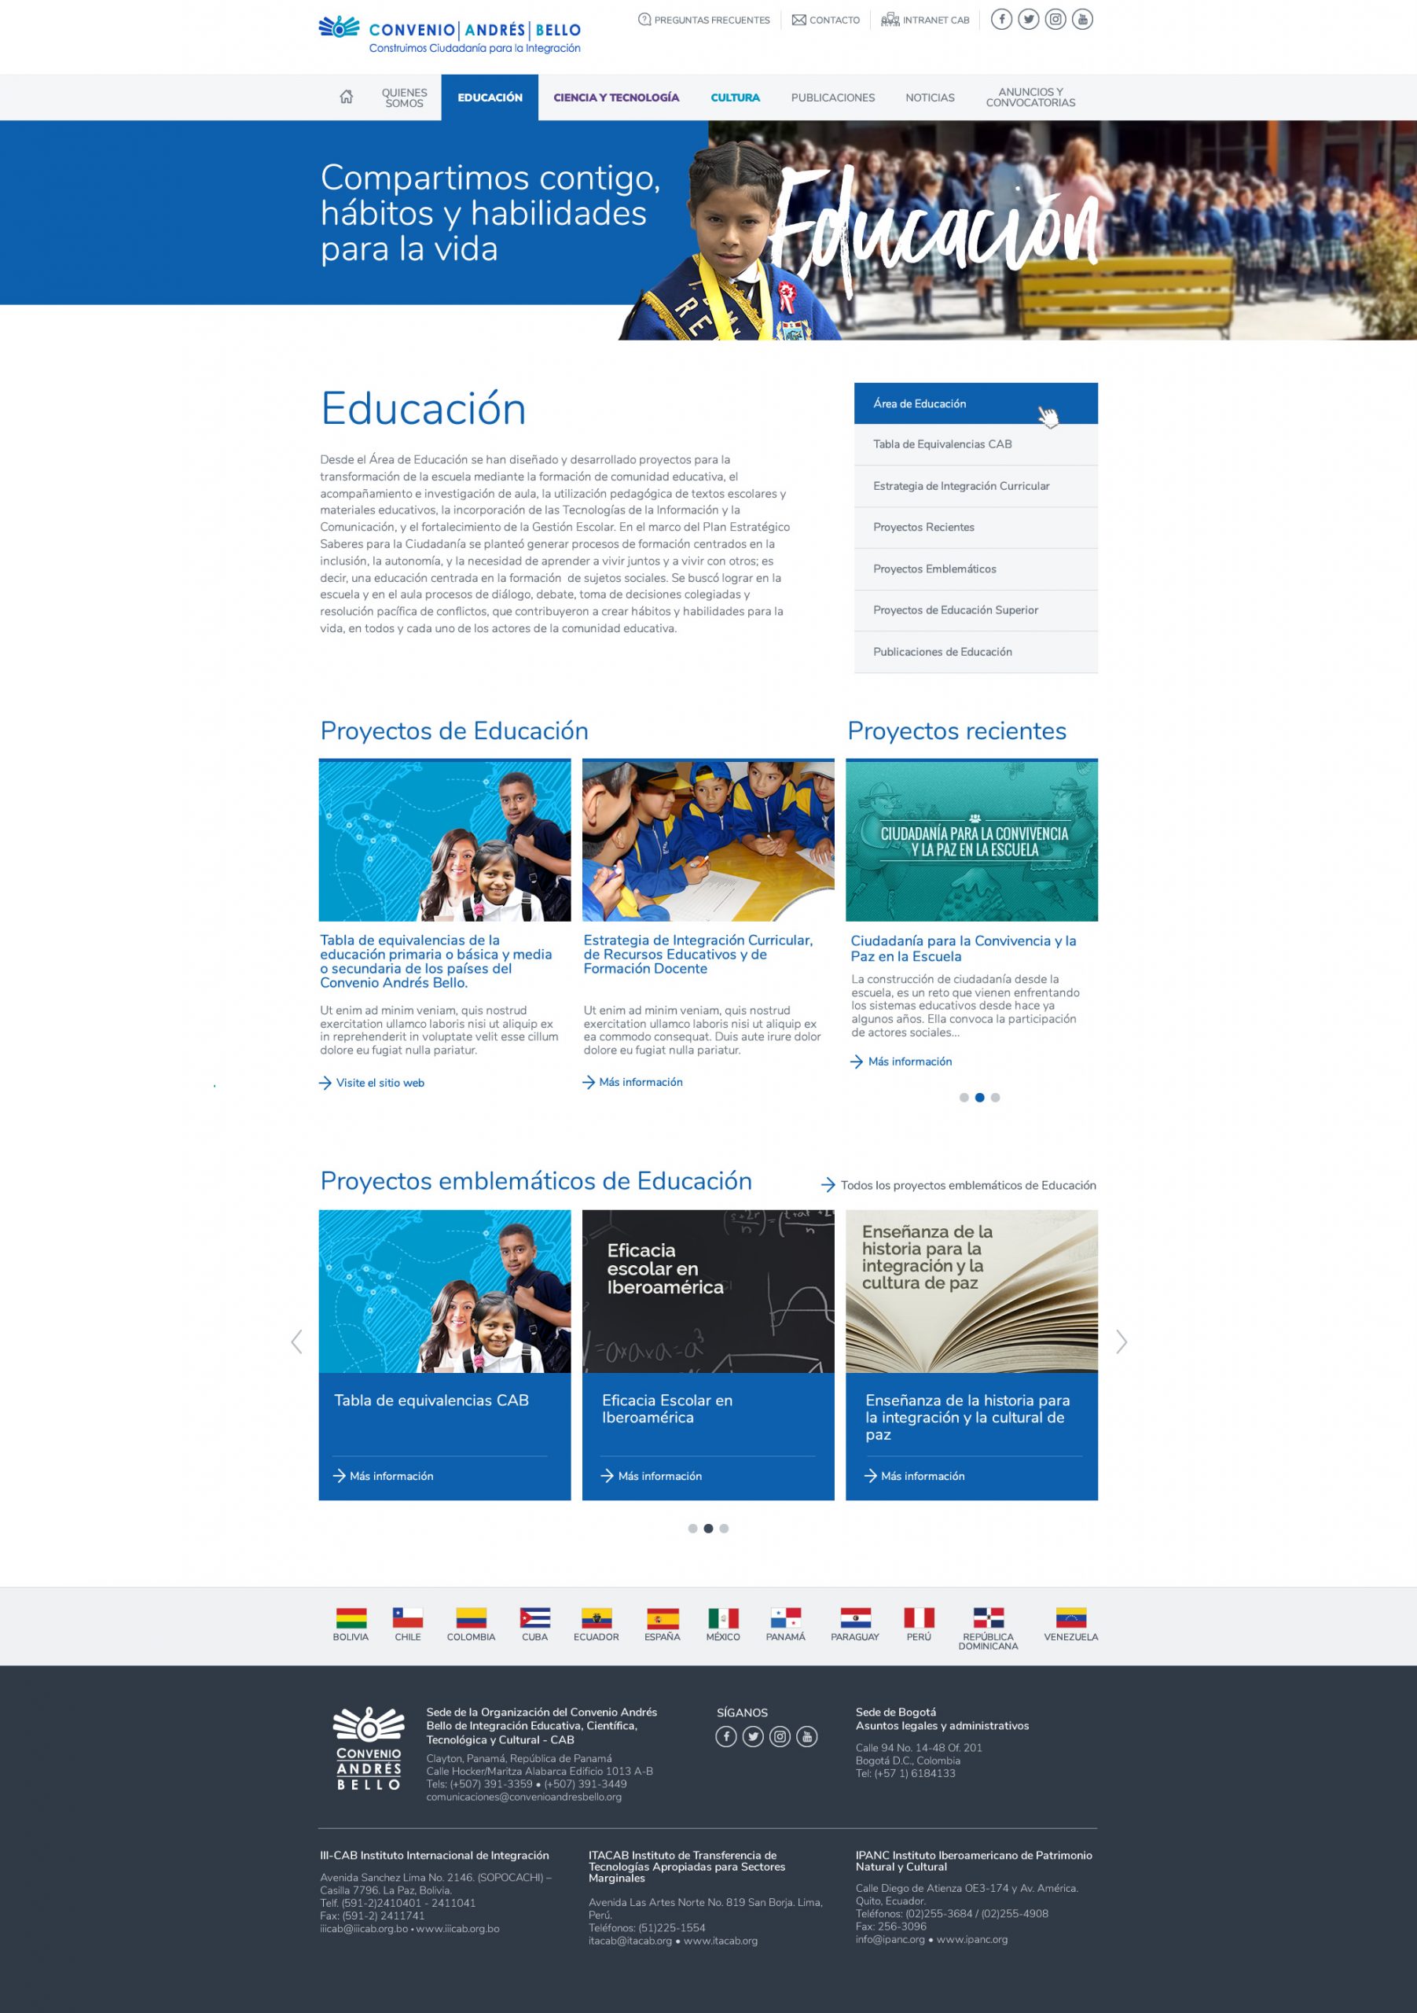Open Ciencia y Tecnología navigation item
The width and height of the screenshot is (1417, 2013).
[615, 98]
